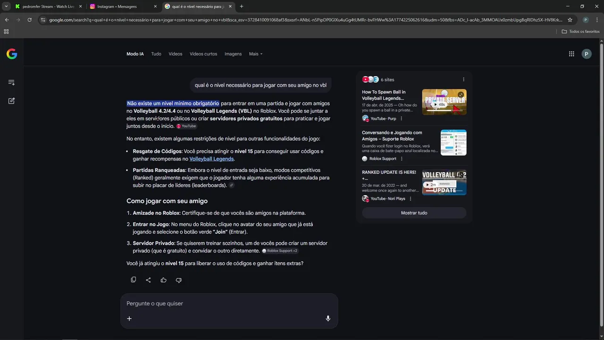Open Chrome profile button in toolbar
The height and width of the screenshot is (340, 604).
586,20
